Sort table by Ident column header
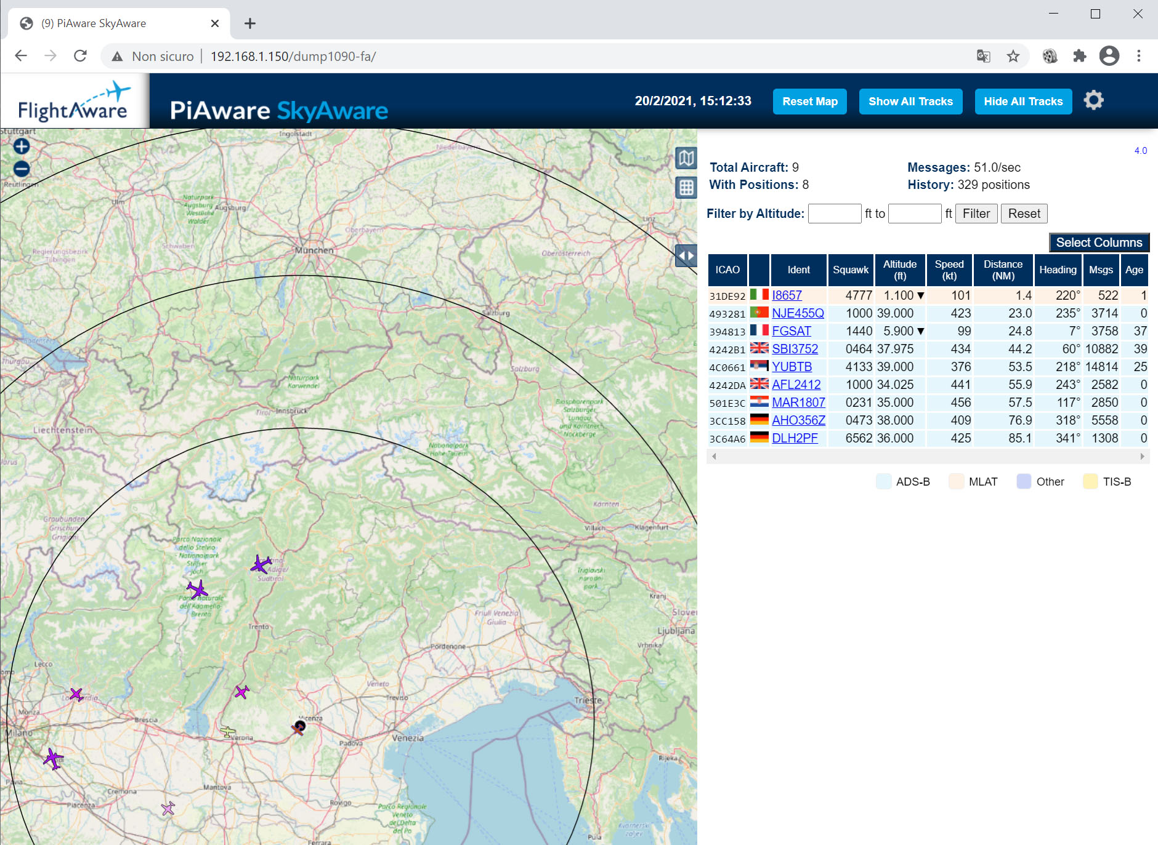 coord(798,270)
